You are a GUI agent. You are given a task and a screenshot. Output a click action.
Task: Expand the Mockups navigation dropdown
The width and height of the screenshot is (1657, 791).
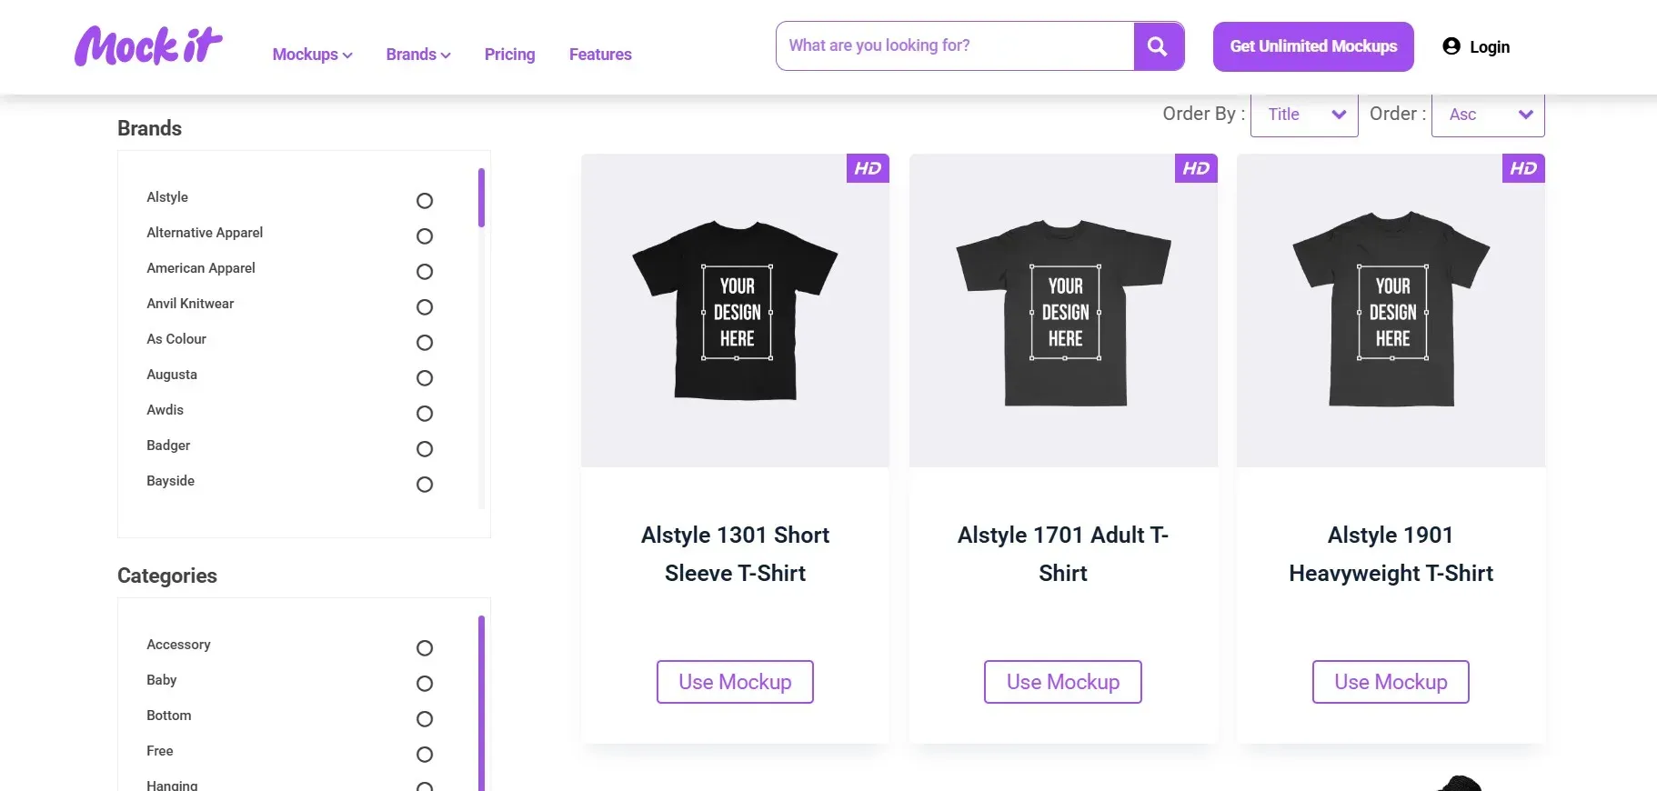tap(312, 55)
